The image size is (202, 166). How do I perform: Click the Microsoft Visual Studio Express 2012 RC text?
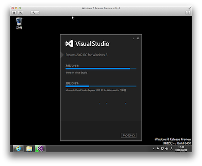point(96,90)
